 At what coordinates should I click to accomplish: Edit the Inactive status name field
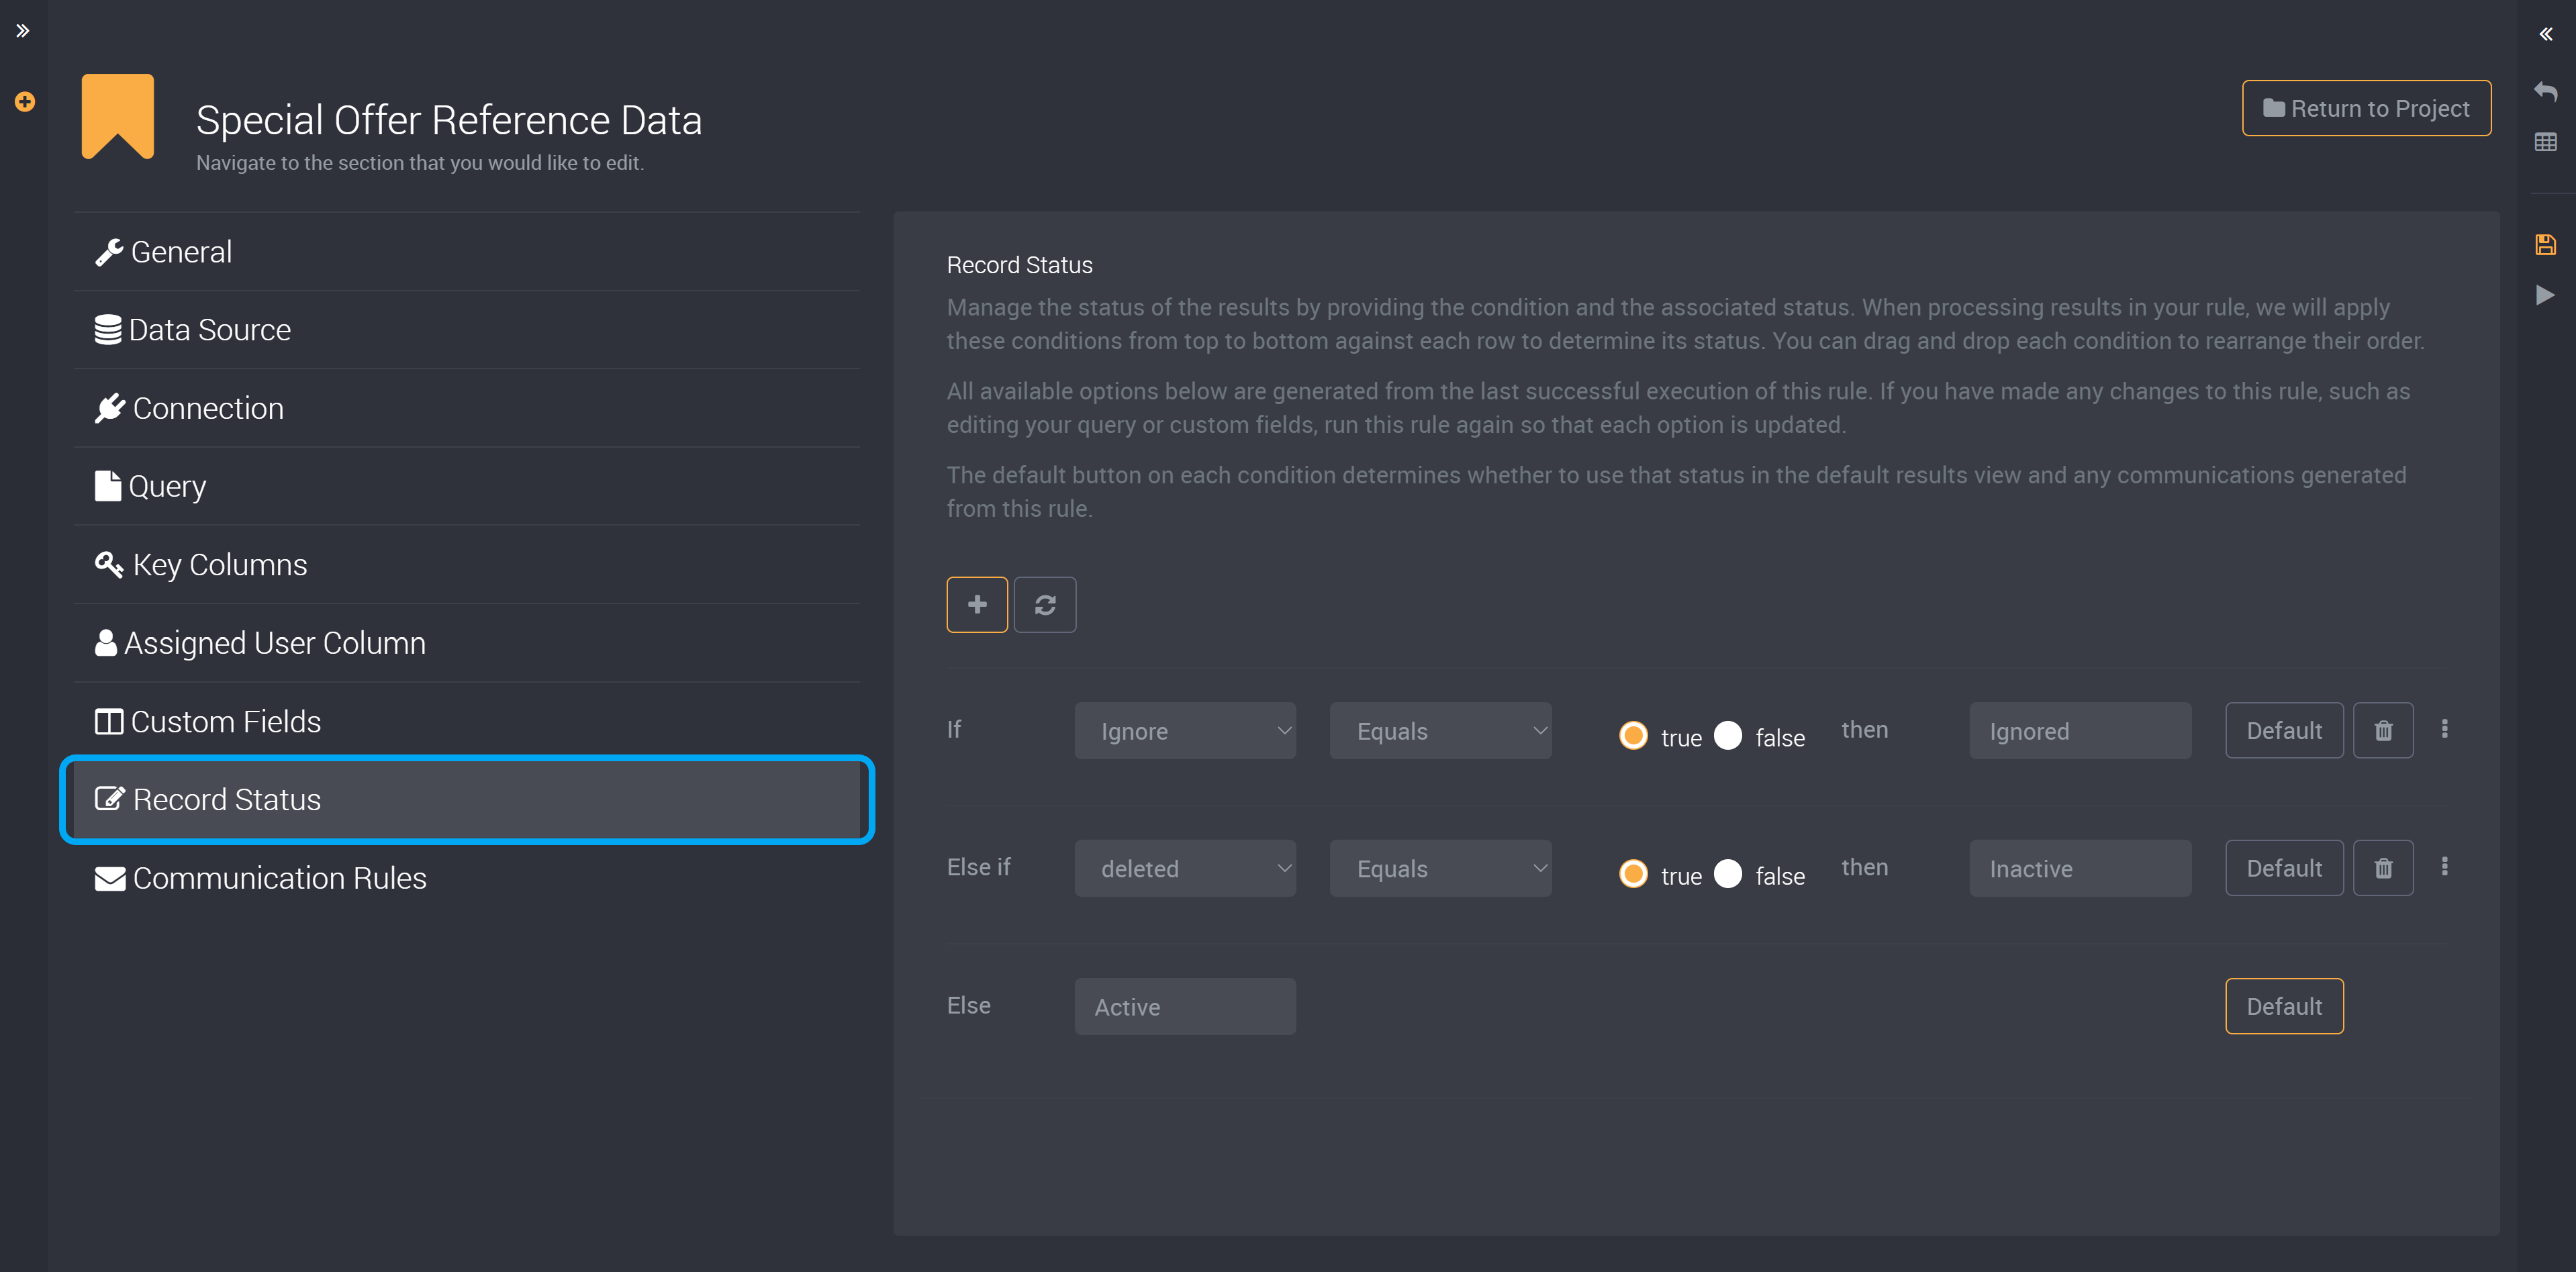(2080, 869)
